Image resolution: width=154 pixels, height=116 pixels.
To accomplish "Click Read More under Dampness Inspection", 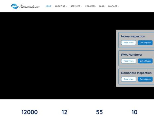I will [x=129, y=79].
